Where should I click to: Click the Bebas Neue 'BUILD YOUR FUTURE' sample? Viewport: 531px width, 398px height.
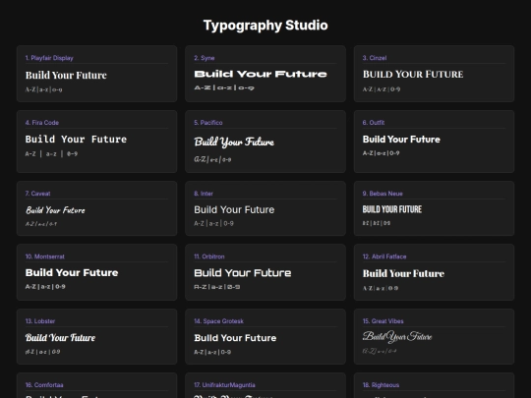(x=392, y=209)
